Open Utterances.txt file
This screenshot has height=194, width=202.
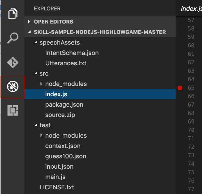click(x=66, y=63)
